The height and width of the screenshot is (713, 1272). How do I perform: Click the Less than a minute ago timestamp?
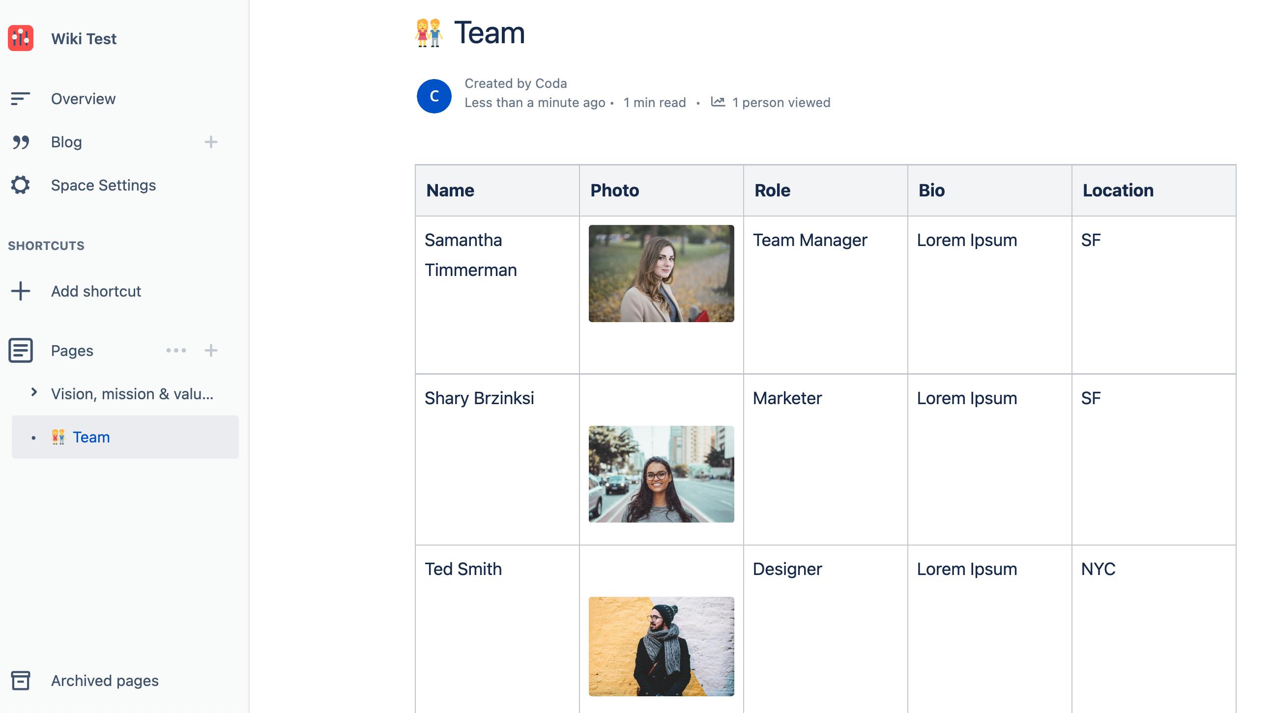click(x=535, y=103)
